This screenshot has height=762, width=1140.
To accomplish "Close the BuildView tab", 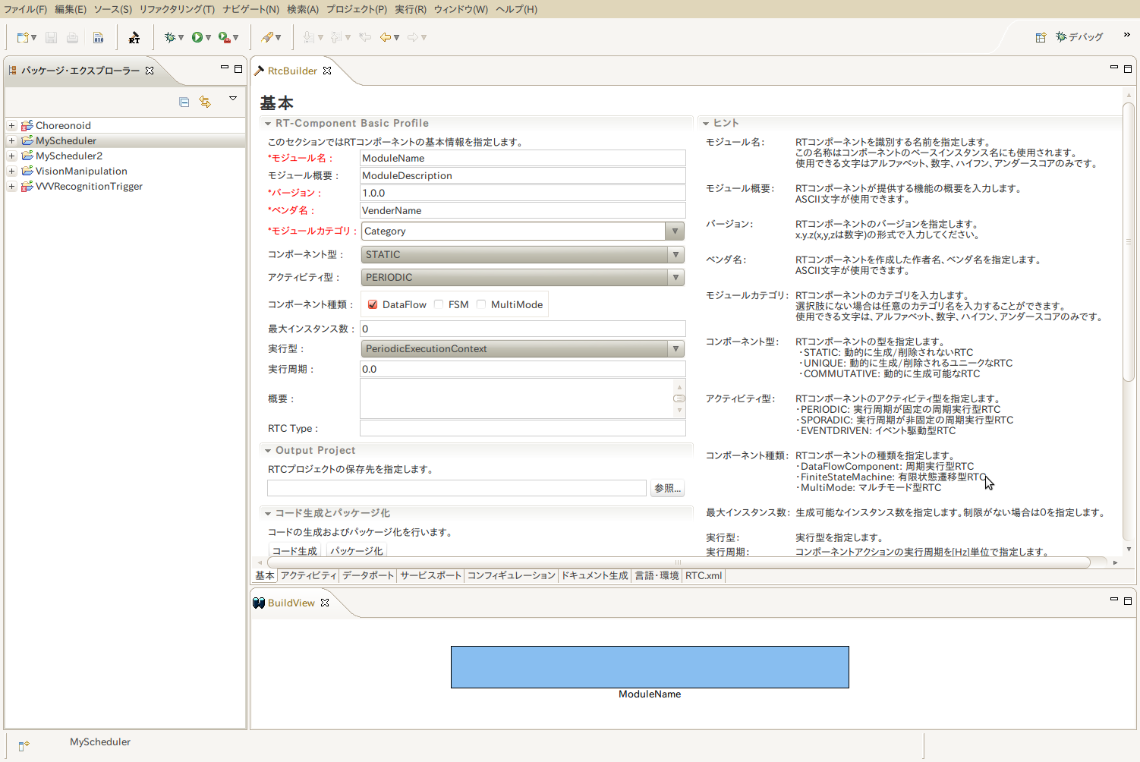I will (325, 603).
